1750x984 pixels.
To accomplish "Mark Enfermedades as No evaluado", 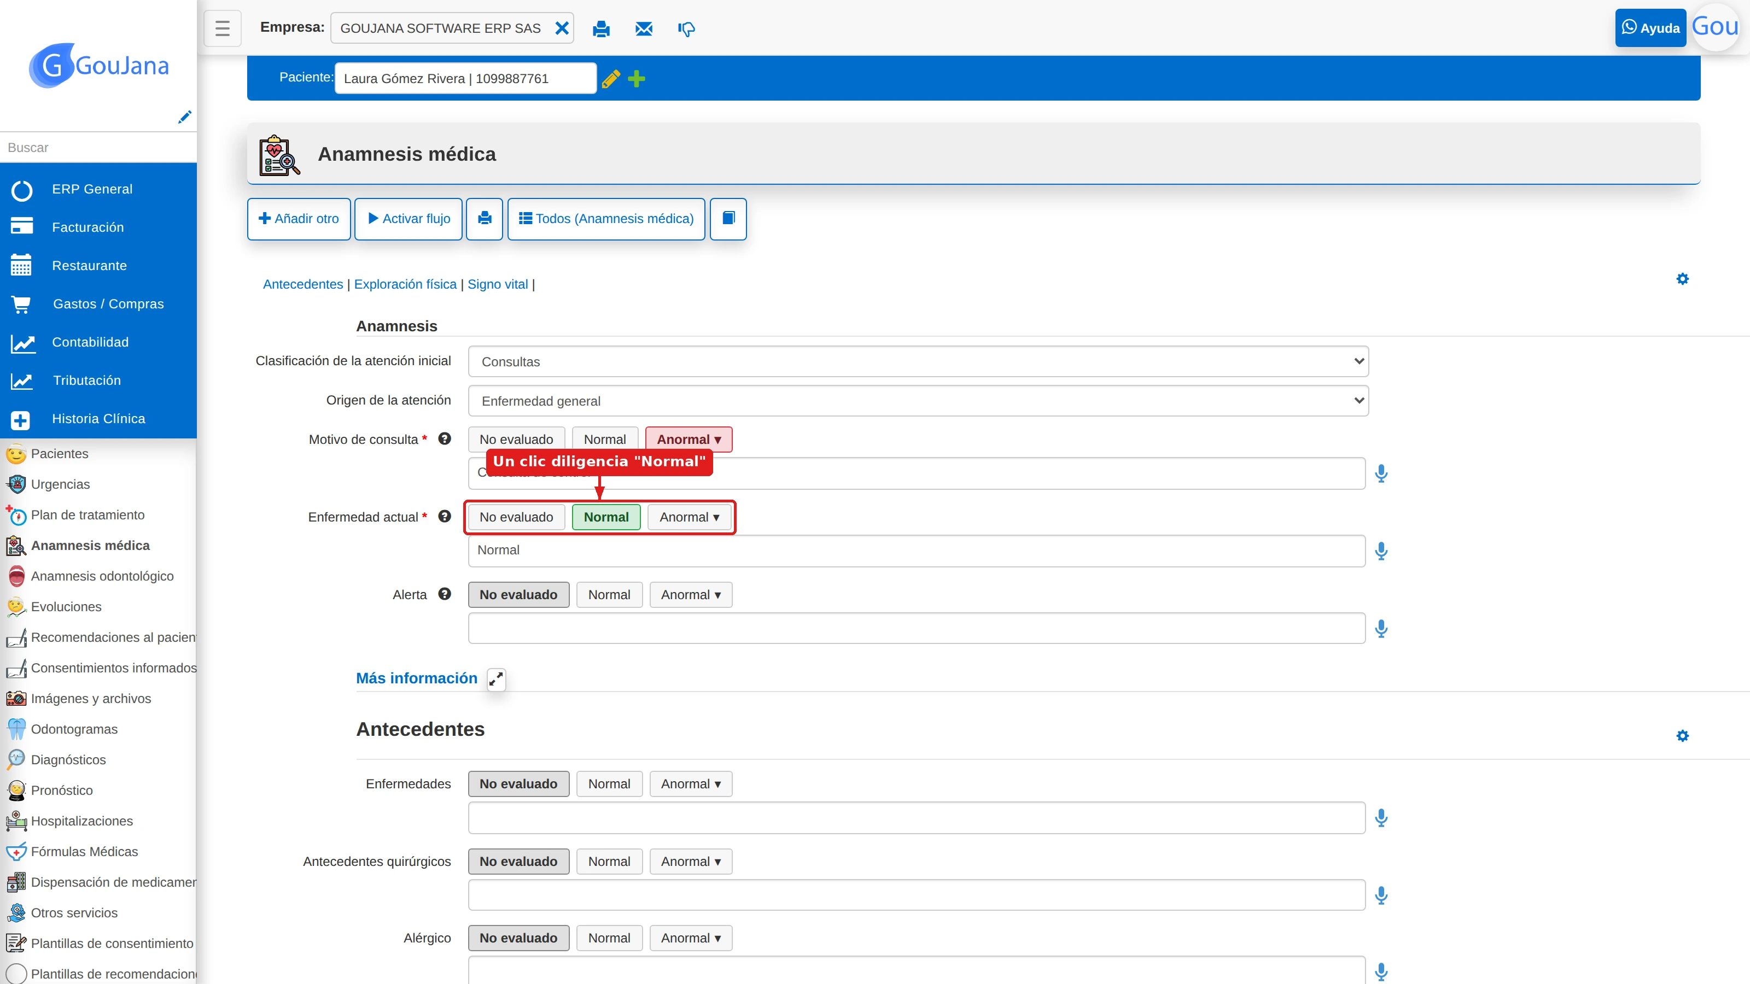I will [x=518, y=784].
